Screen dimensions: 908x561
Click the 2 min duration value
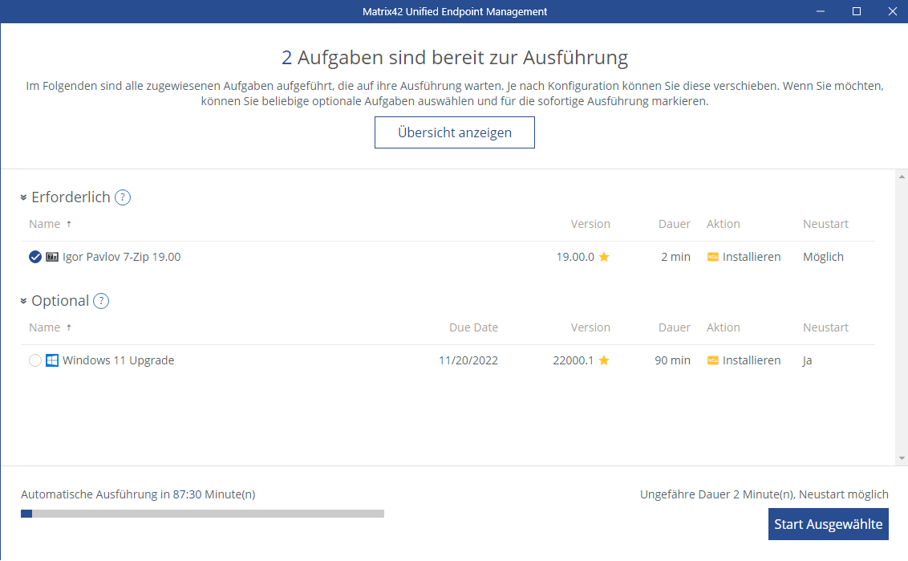click(676, 257)
